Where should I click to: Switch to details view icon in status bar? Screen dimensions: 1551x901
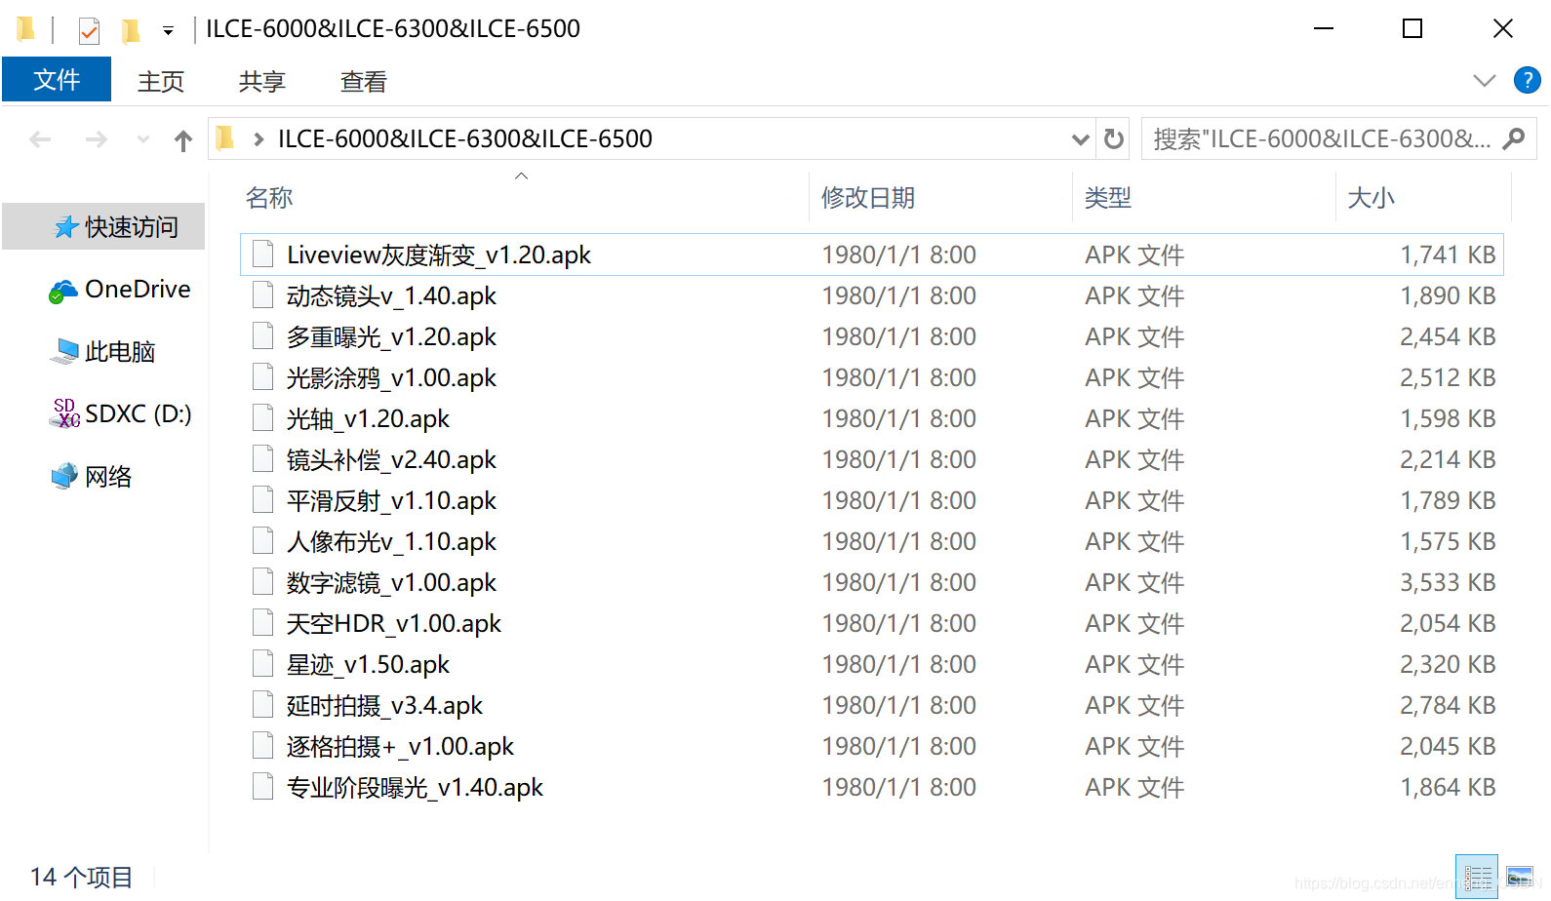[1477, 877]
